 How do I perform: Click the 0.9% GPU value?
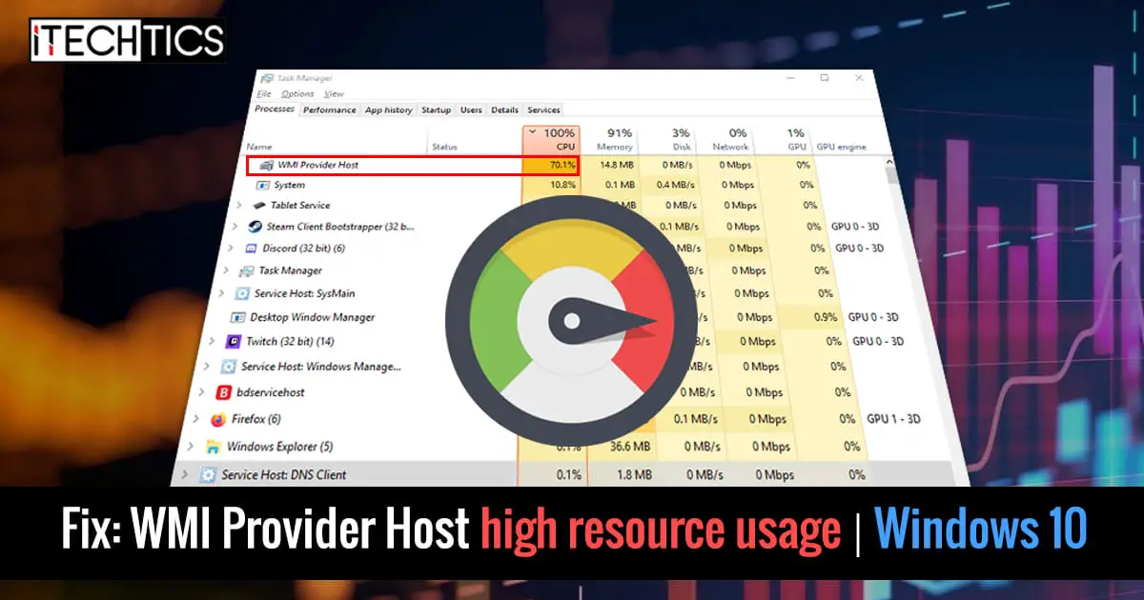coord(826,317)
